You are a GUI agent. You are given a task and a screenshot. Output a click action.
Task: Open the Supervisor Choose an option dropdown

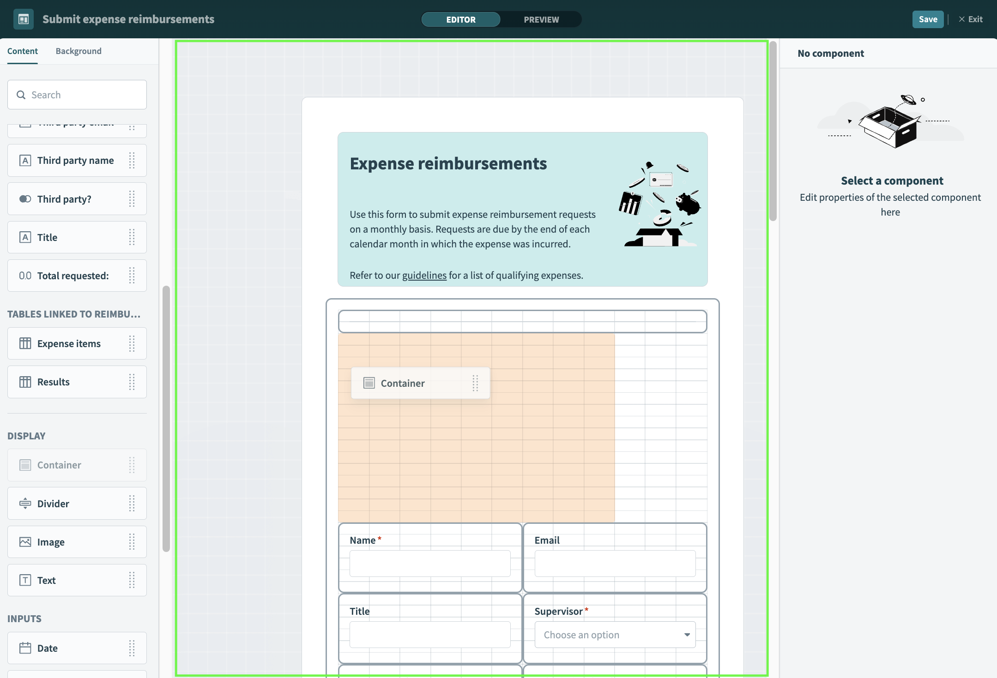[x=614, y=634]
